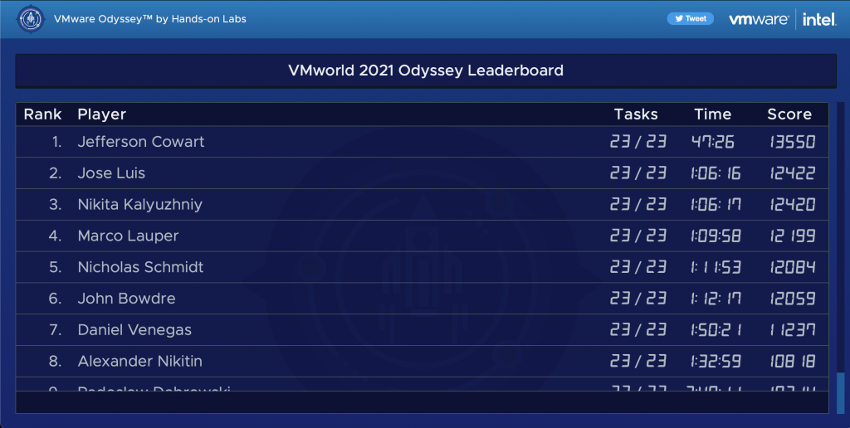Click the Player column header
850x428 pixels.
101,114
